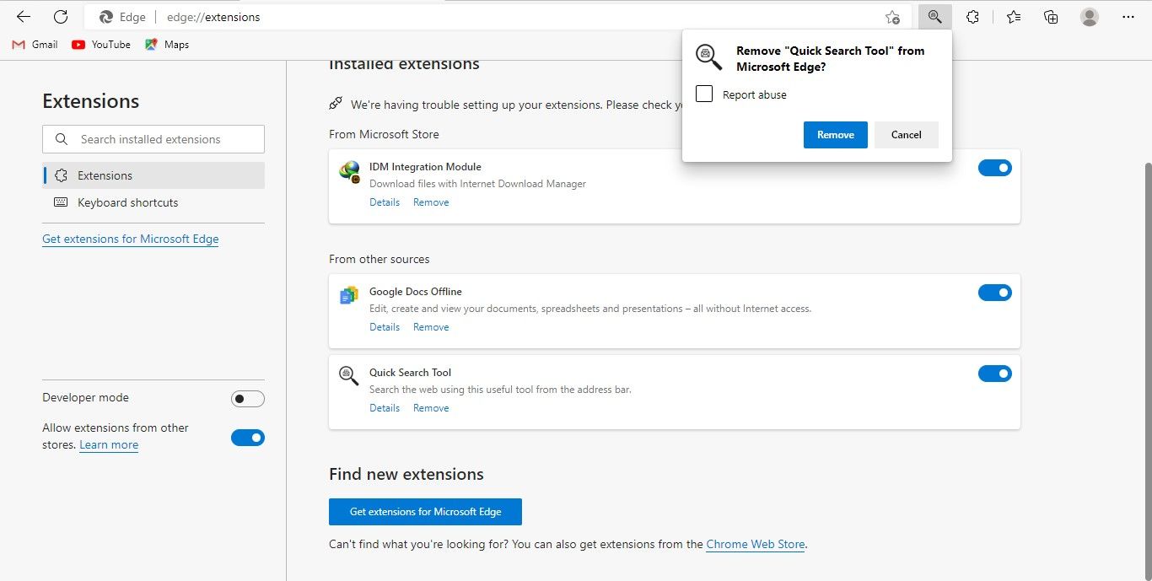Open the Gmail bookmark
The image size is (1152, 581).
click(34, 44)
